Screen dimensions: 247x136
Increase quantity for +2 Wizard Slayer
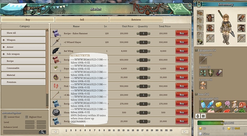click(149, 42)
